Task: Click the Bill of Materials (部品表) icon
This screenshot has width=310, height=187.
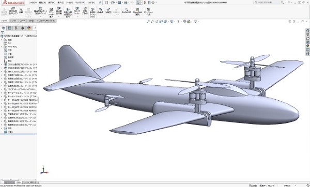Action: coord(100,11)
